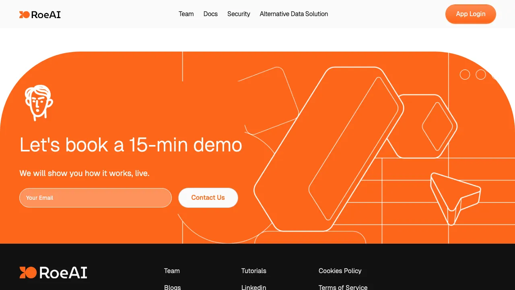Open Docs from the top navigation
This screenshot has width=515, height=290.
(x=210, y=14)
